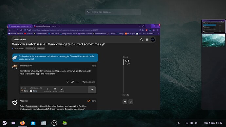Image resolution: width=226 pixels, height=127 pixels.
Task: Show more bookmarks via overflow chevron
Action: [158, 34]
